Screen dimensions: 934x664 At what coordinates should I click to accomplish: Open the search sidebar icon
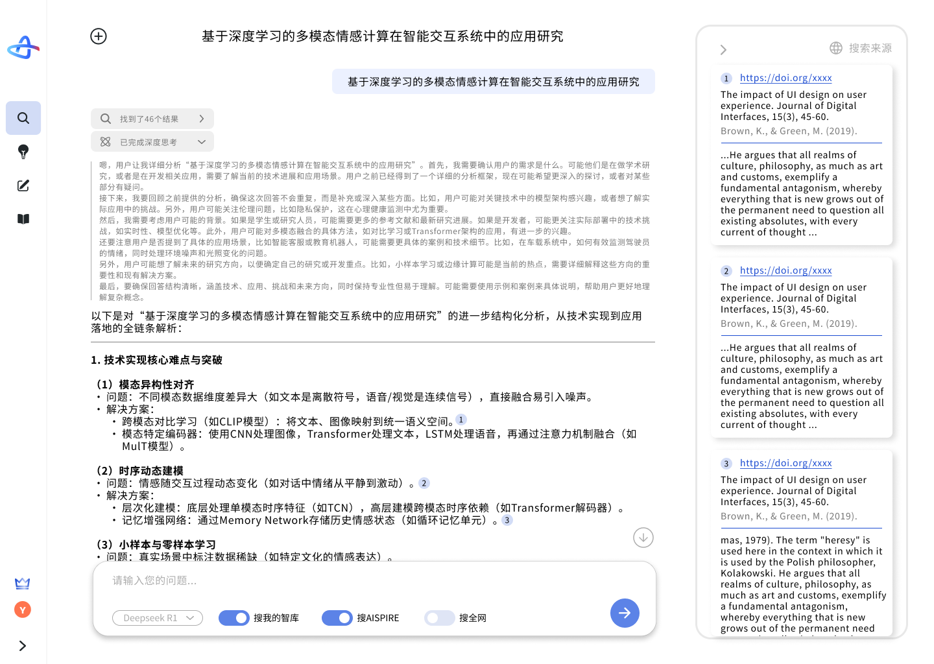click(x=23, y=118)
